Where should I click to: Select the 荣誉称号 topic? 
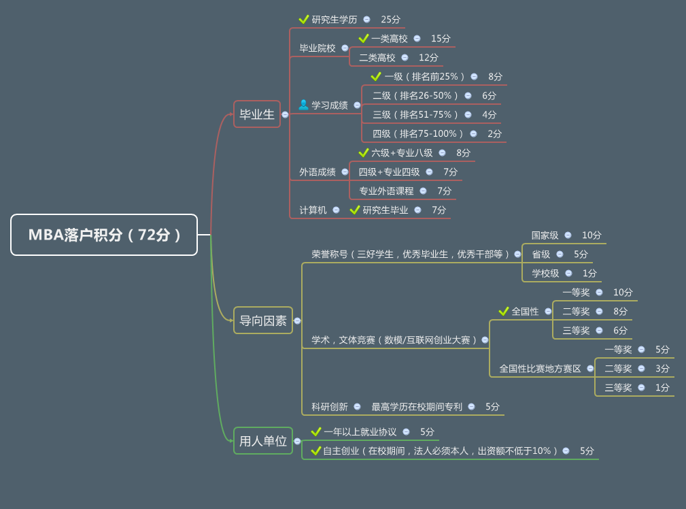coord(411,254)
